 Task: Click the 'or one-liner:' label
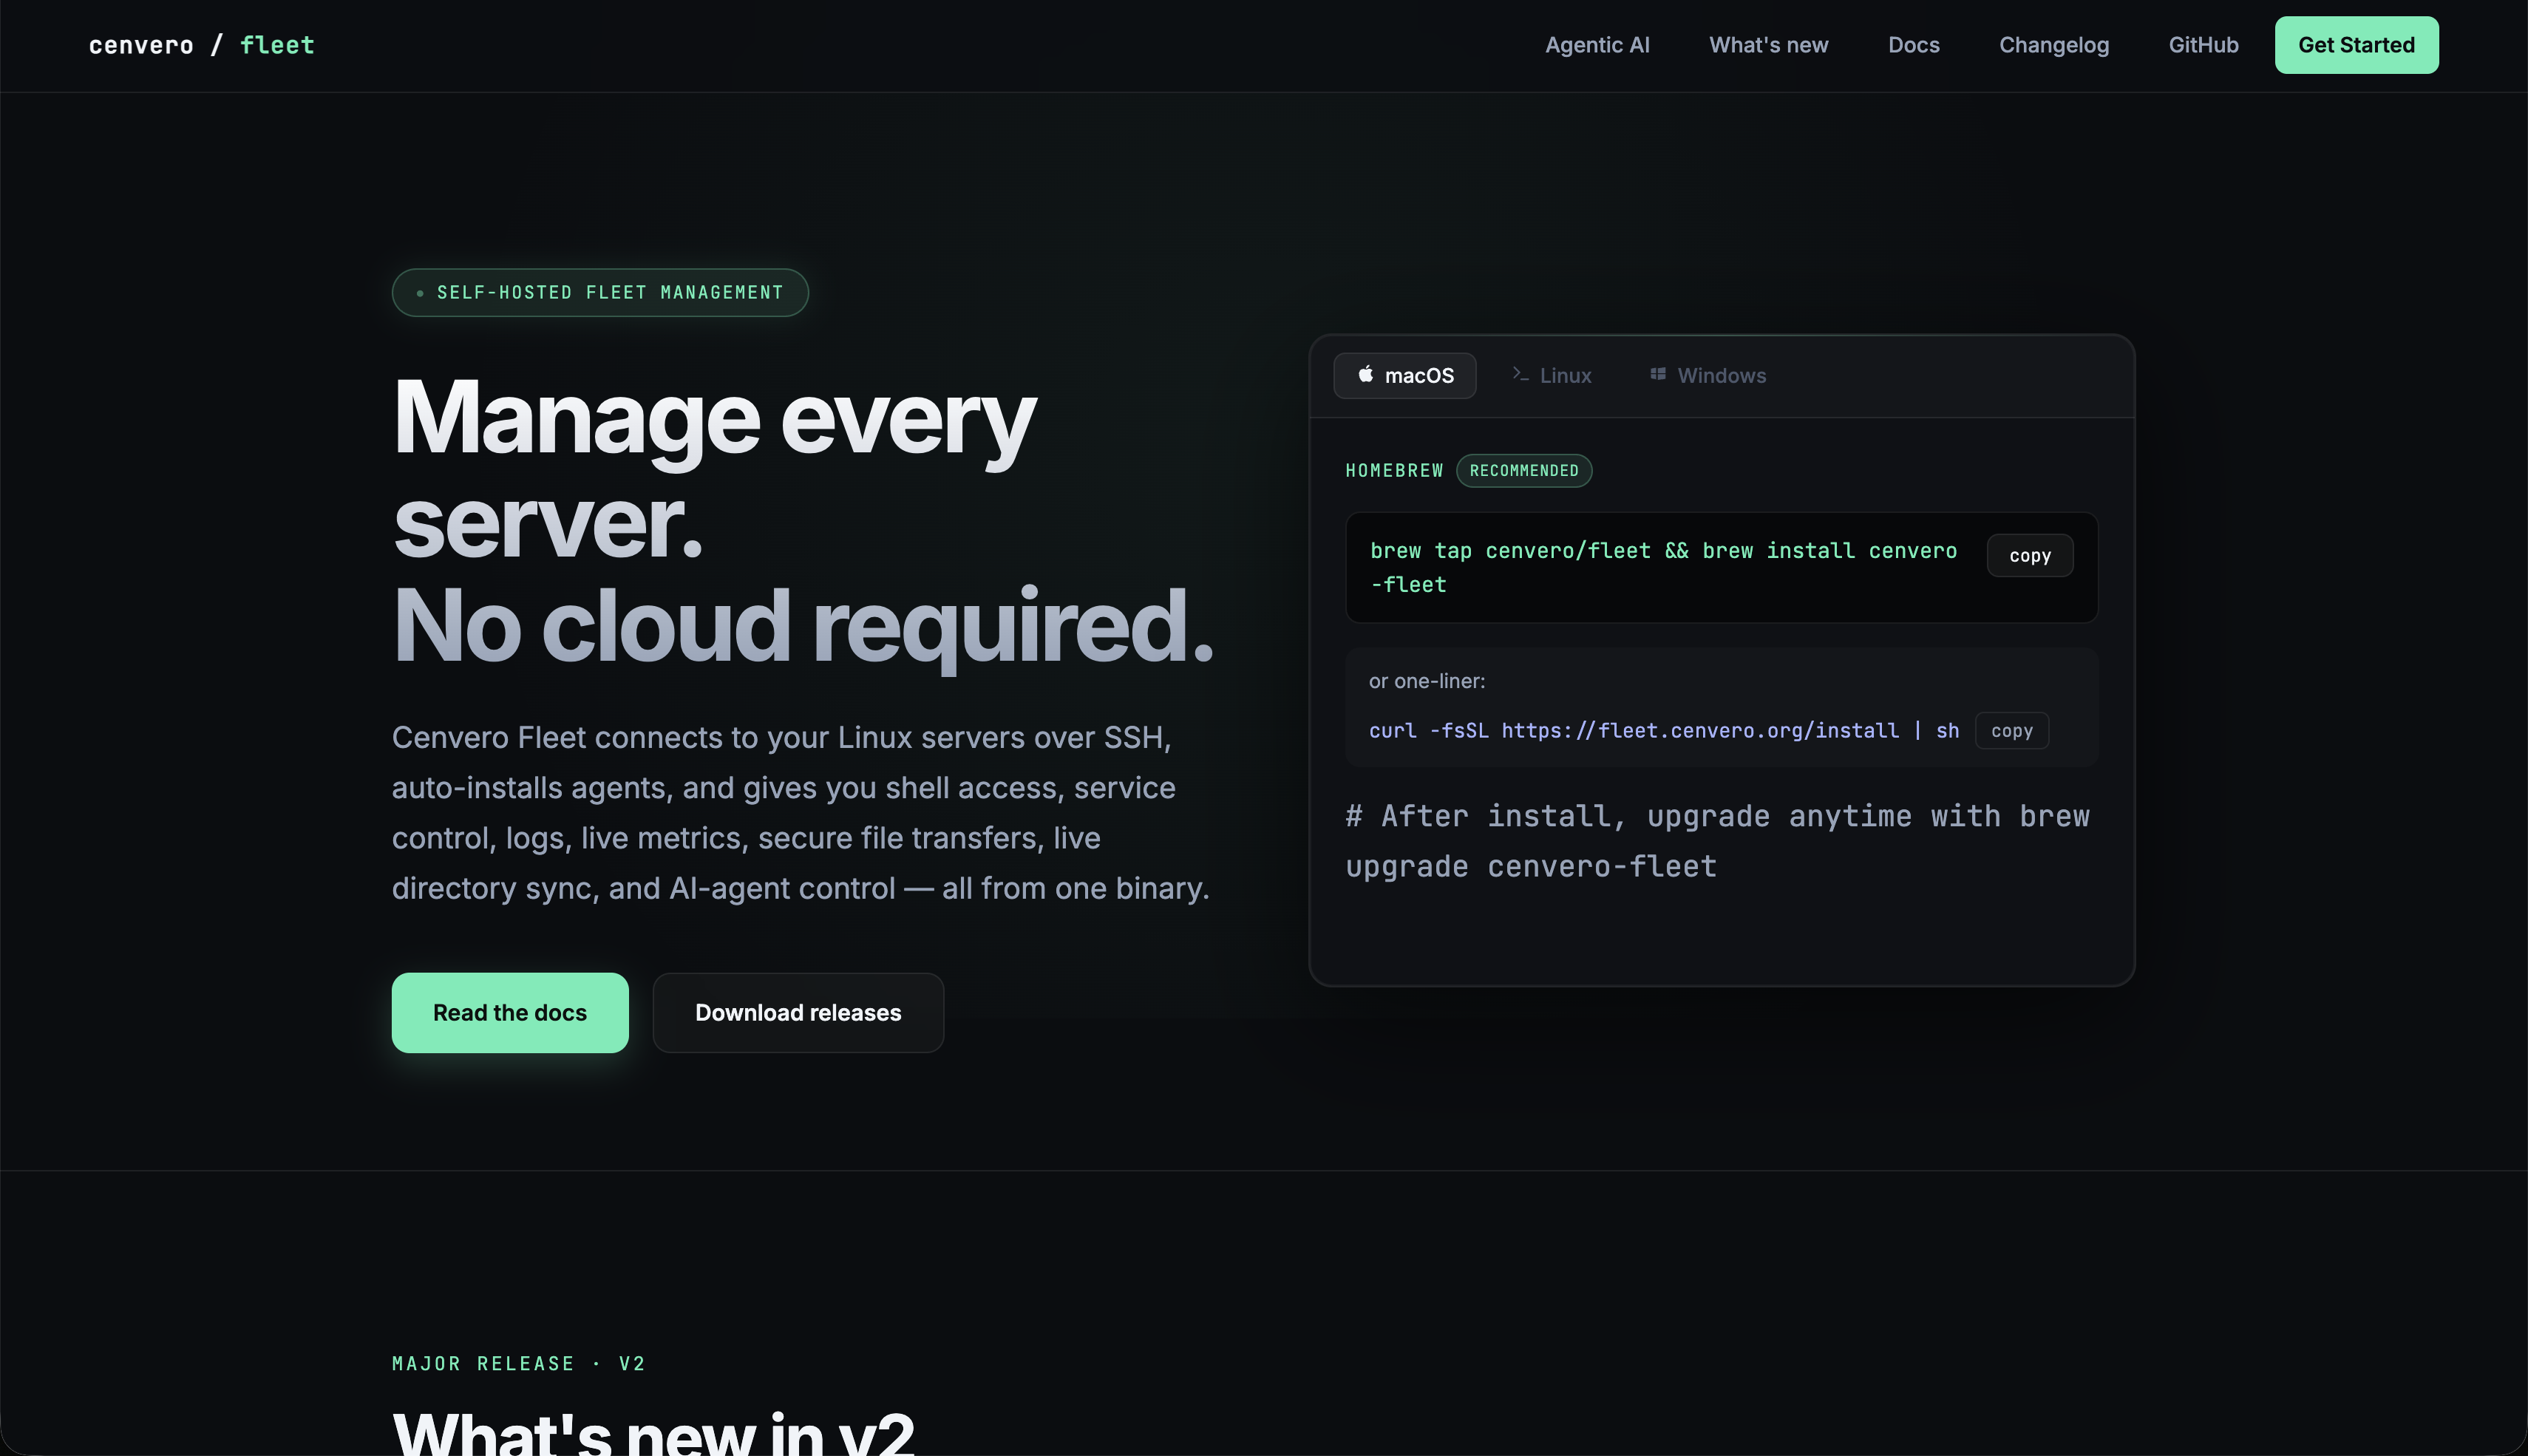(x=1427, y=681)
